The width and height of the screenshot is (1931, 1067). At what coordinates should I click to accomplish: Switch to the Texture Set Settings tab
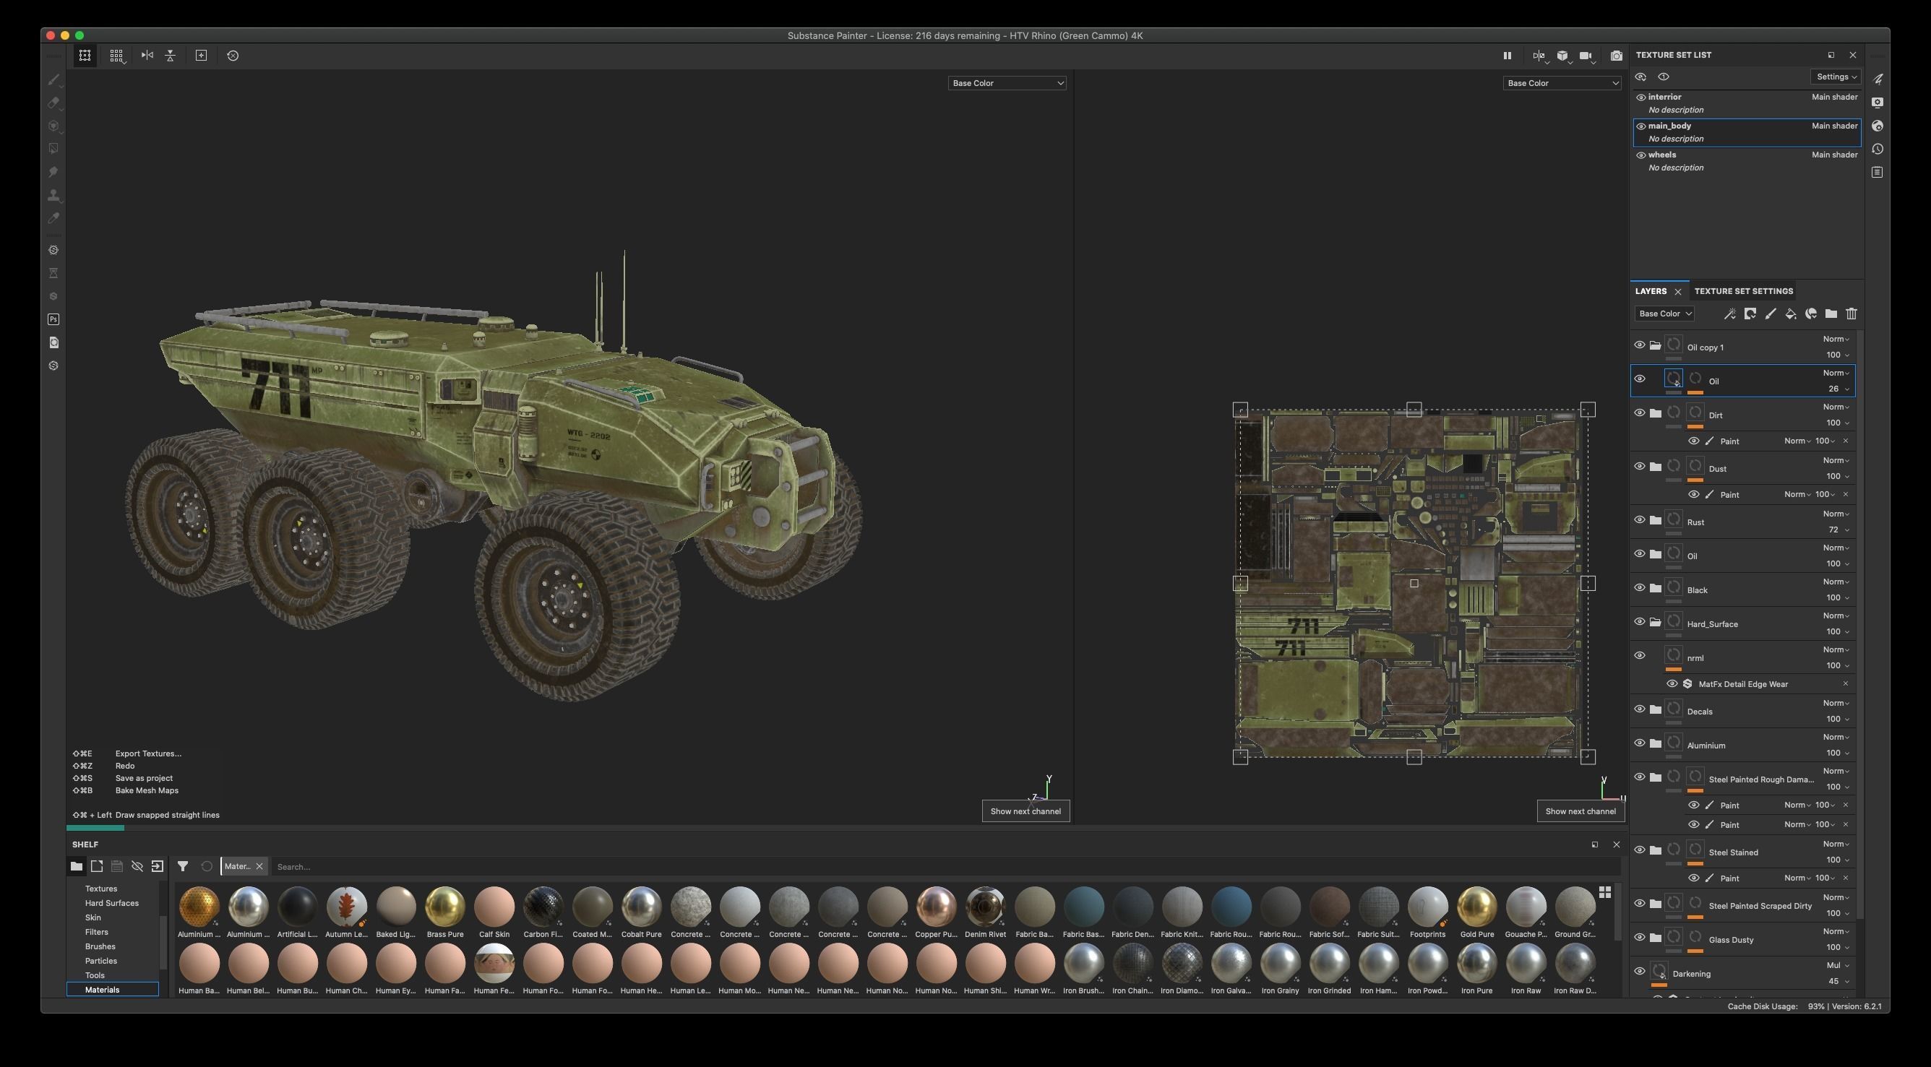coord(1744,291)
